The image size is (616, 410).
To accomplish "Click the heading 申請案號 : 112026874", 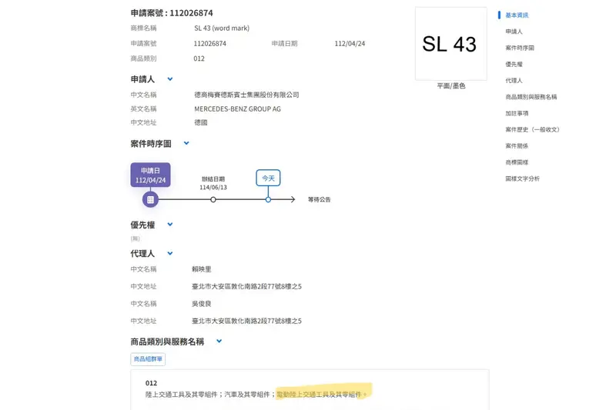I will coord(172,13).
